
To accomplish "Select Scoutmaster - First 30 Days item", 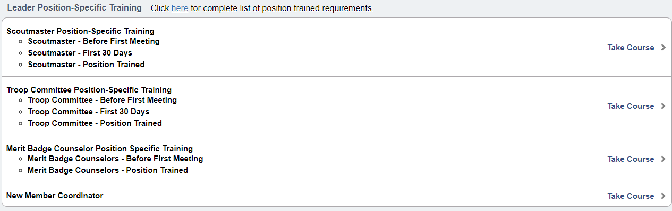I will pyautogui.click(x=80, y=53).
